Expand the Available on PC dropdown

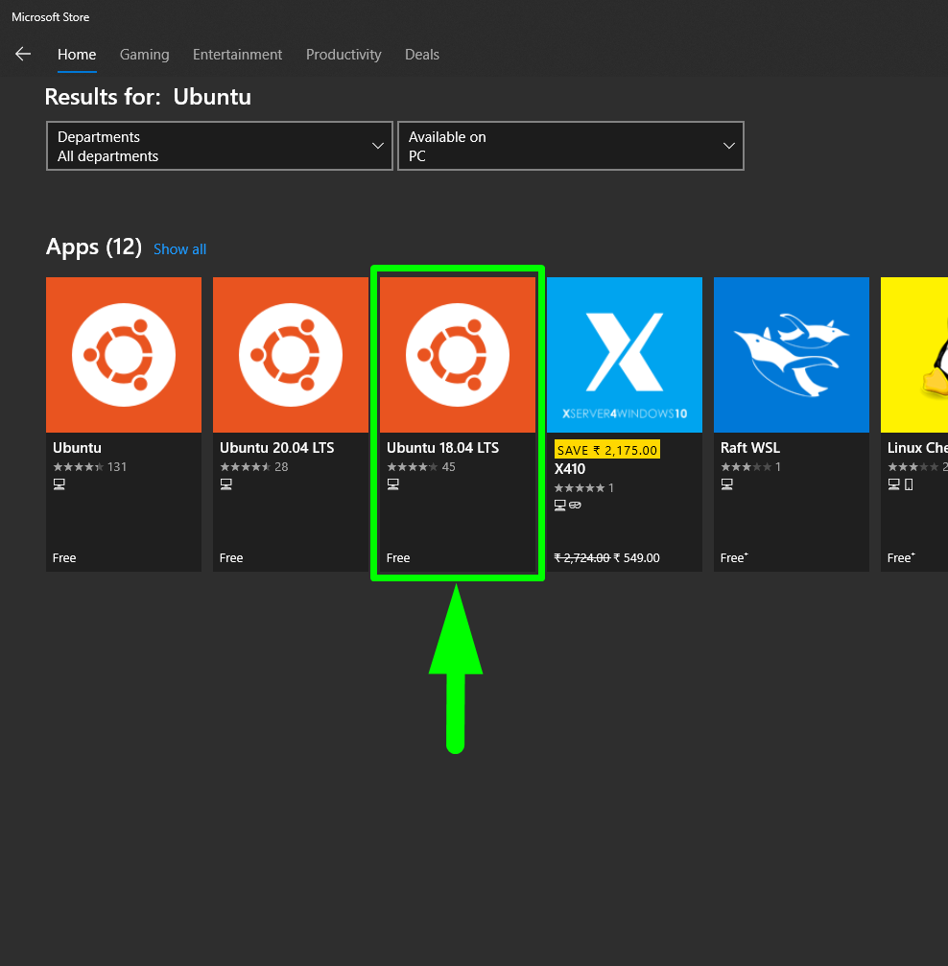point(571,146)
